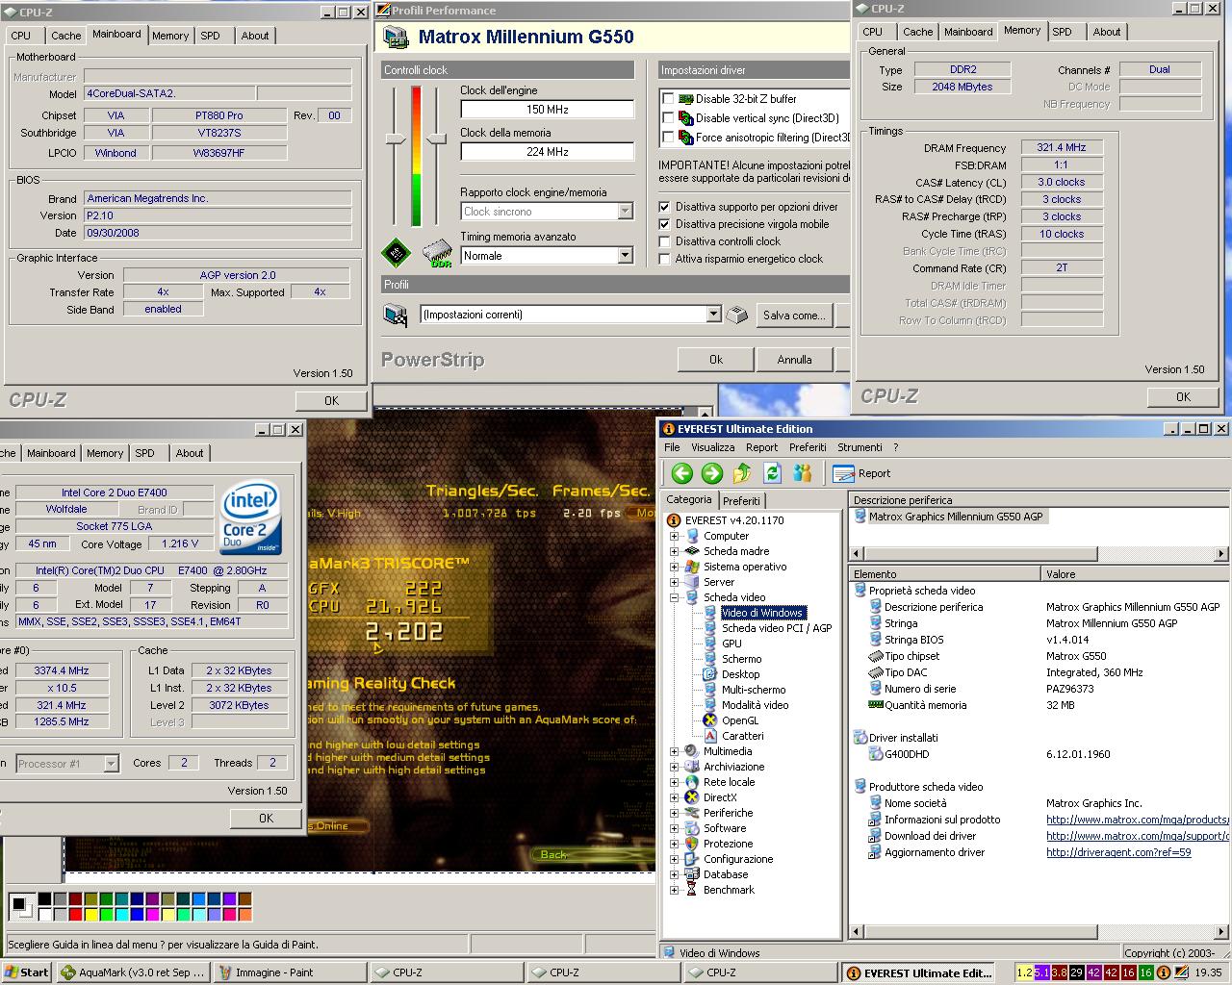Image resolution: width=1232 pixels, height=985 pixels.
Task: Expand Multimedia node in EVEREST tree
Action: (674, 751)
